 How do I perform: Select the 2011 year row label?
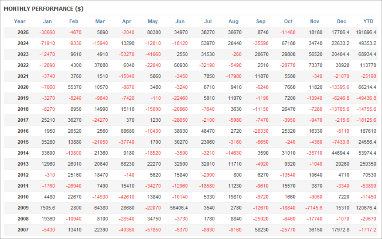pyautogui.click(x=23, y=186)
